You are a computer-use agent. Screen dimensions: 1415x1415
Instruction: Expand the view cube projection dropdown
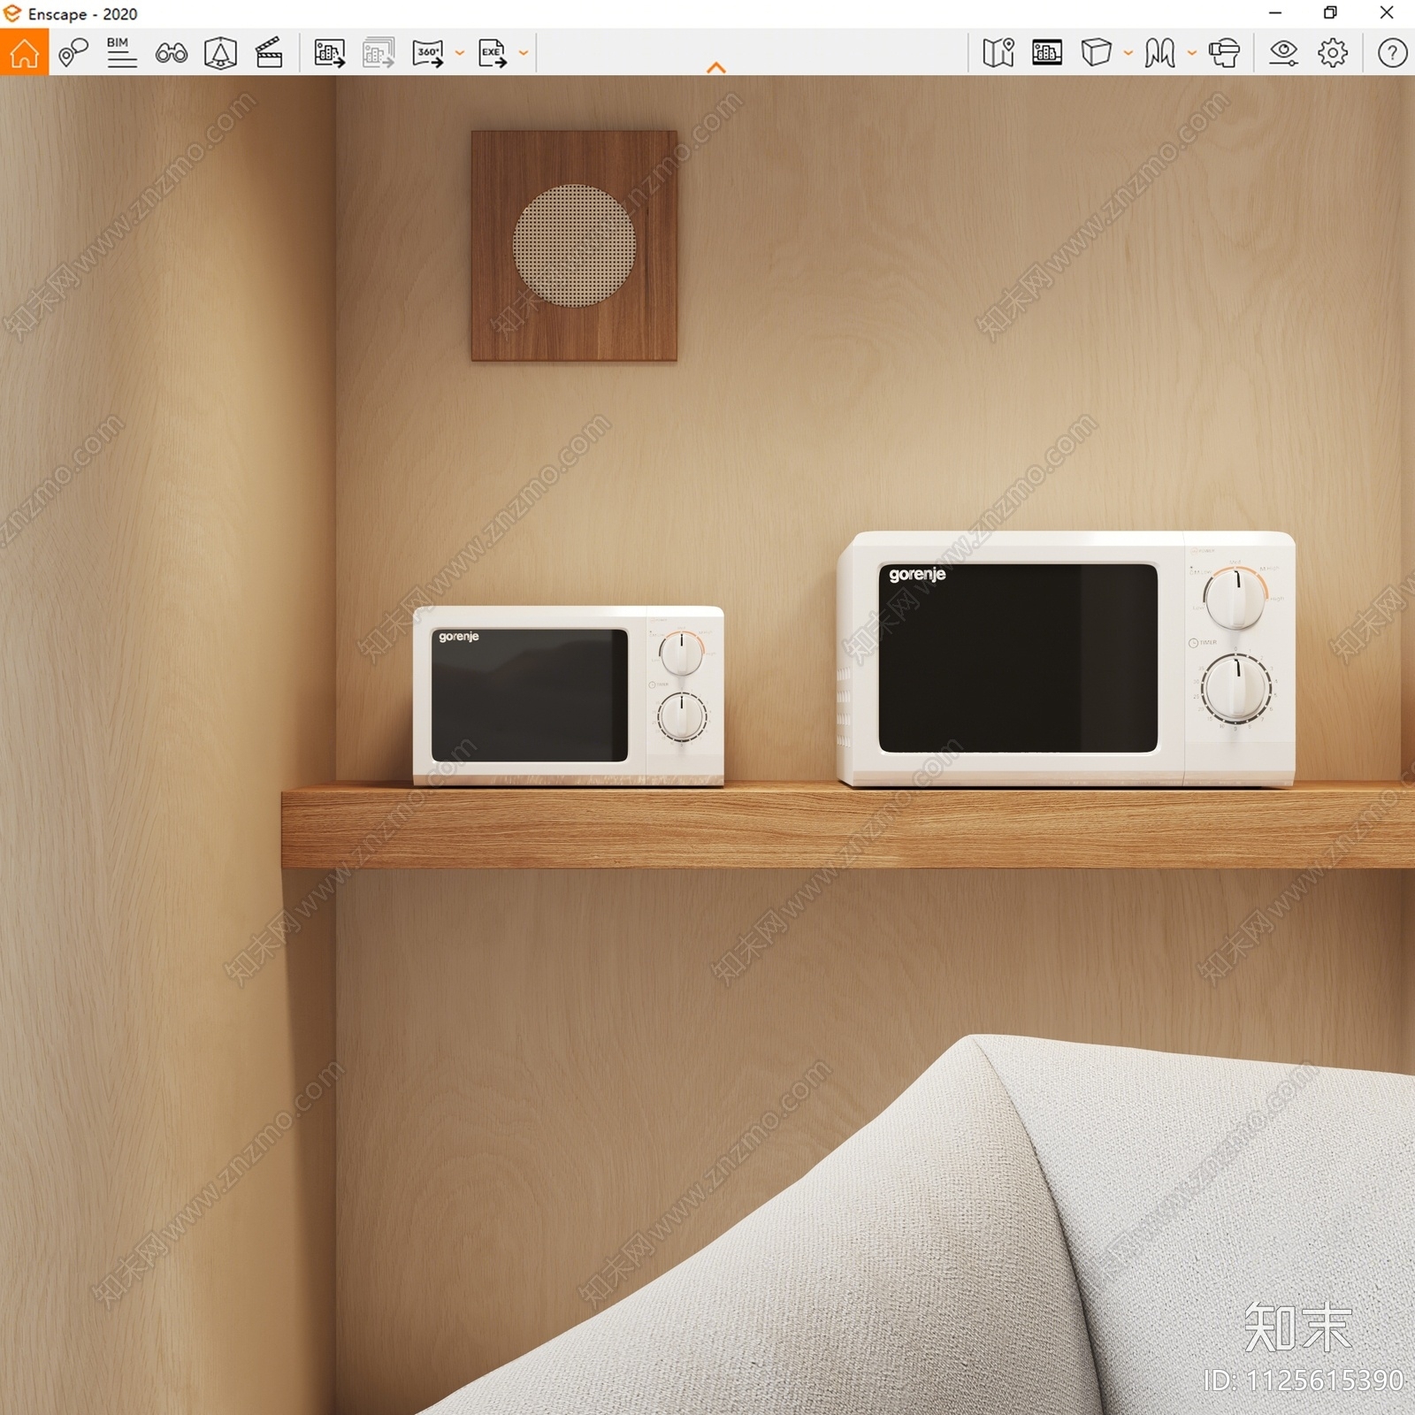tap(1128, 53)
